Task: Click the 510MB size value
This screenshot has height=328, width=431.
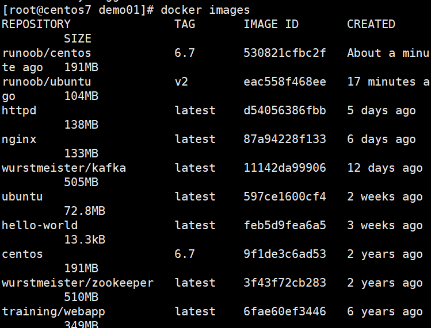Action: coord(81,297)
